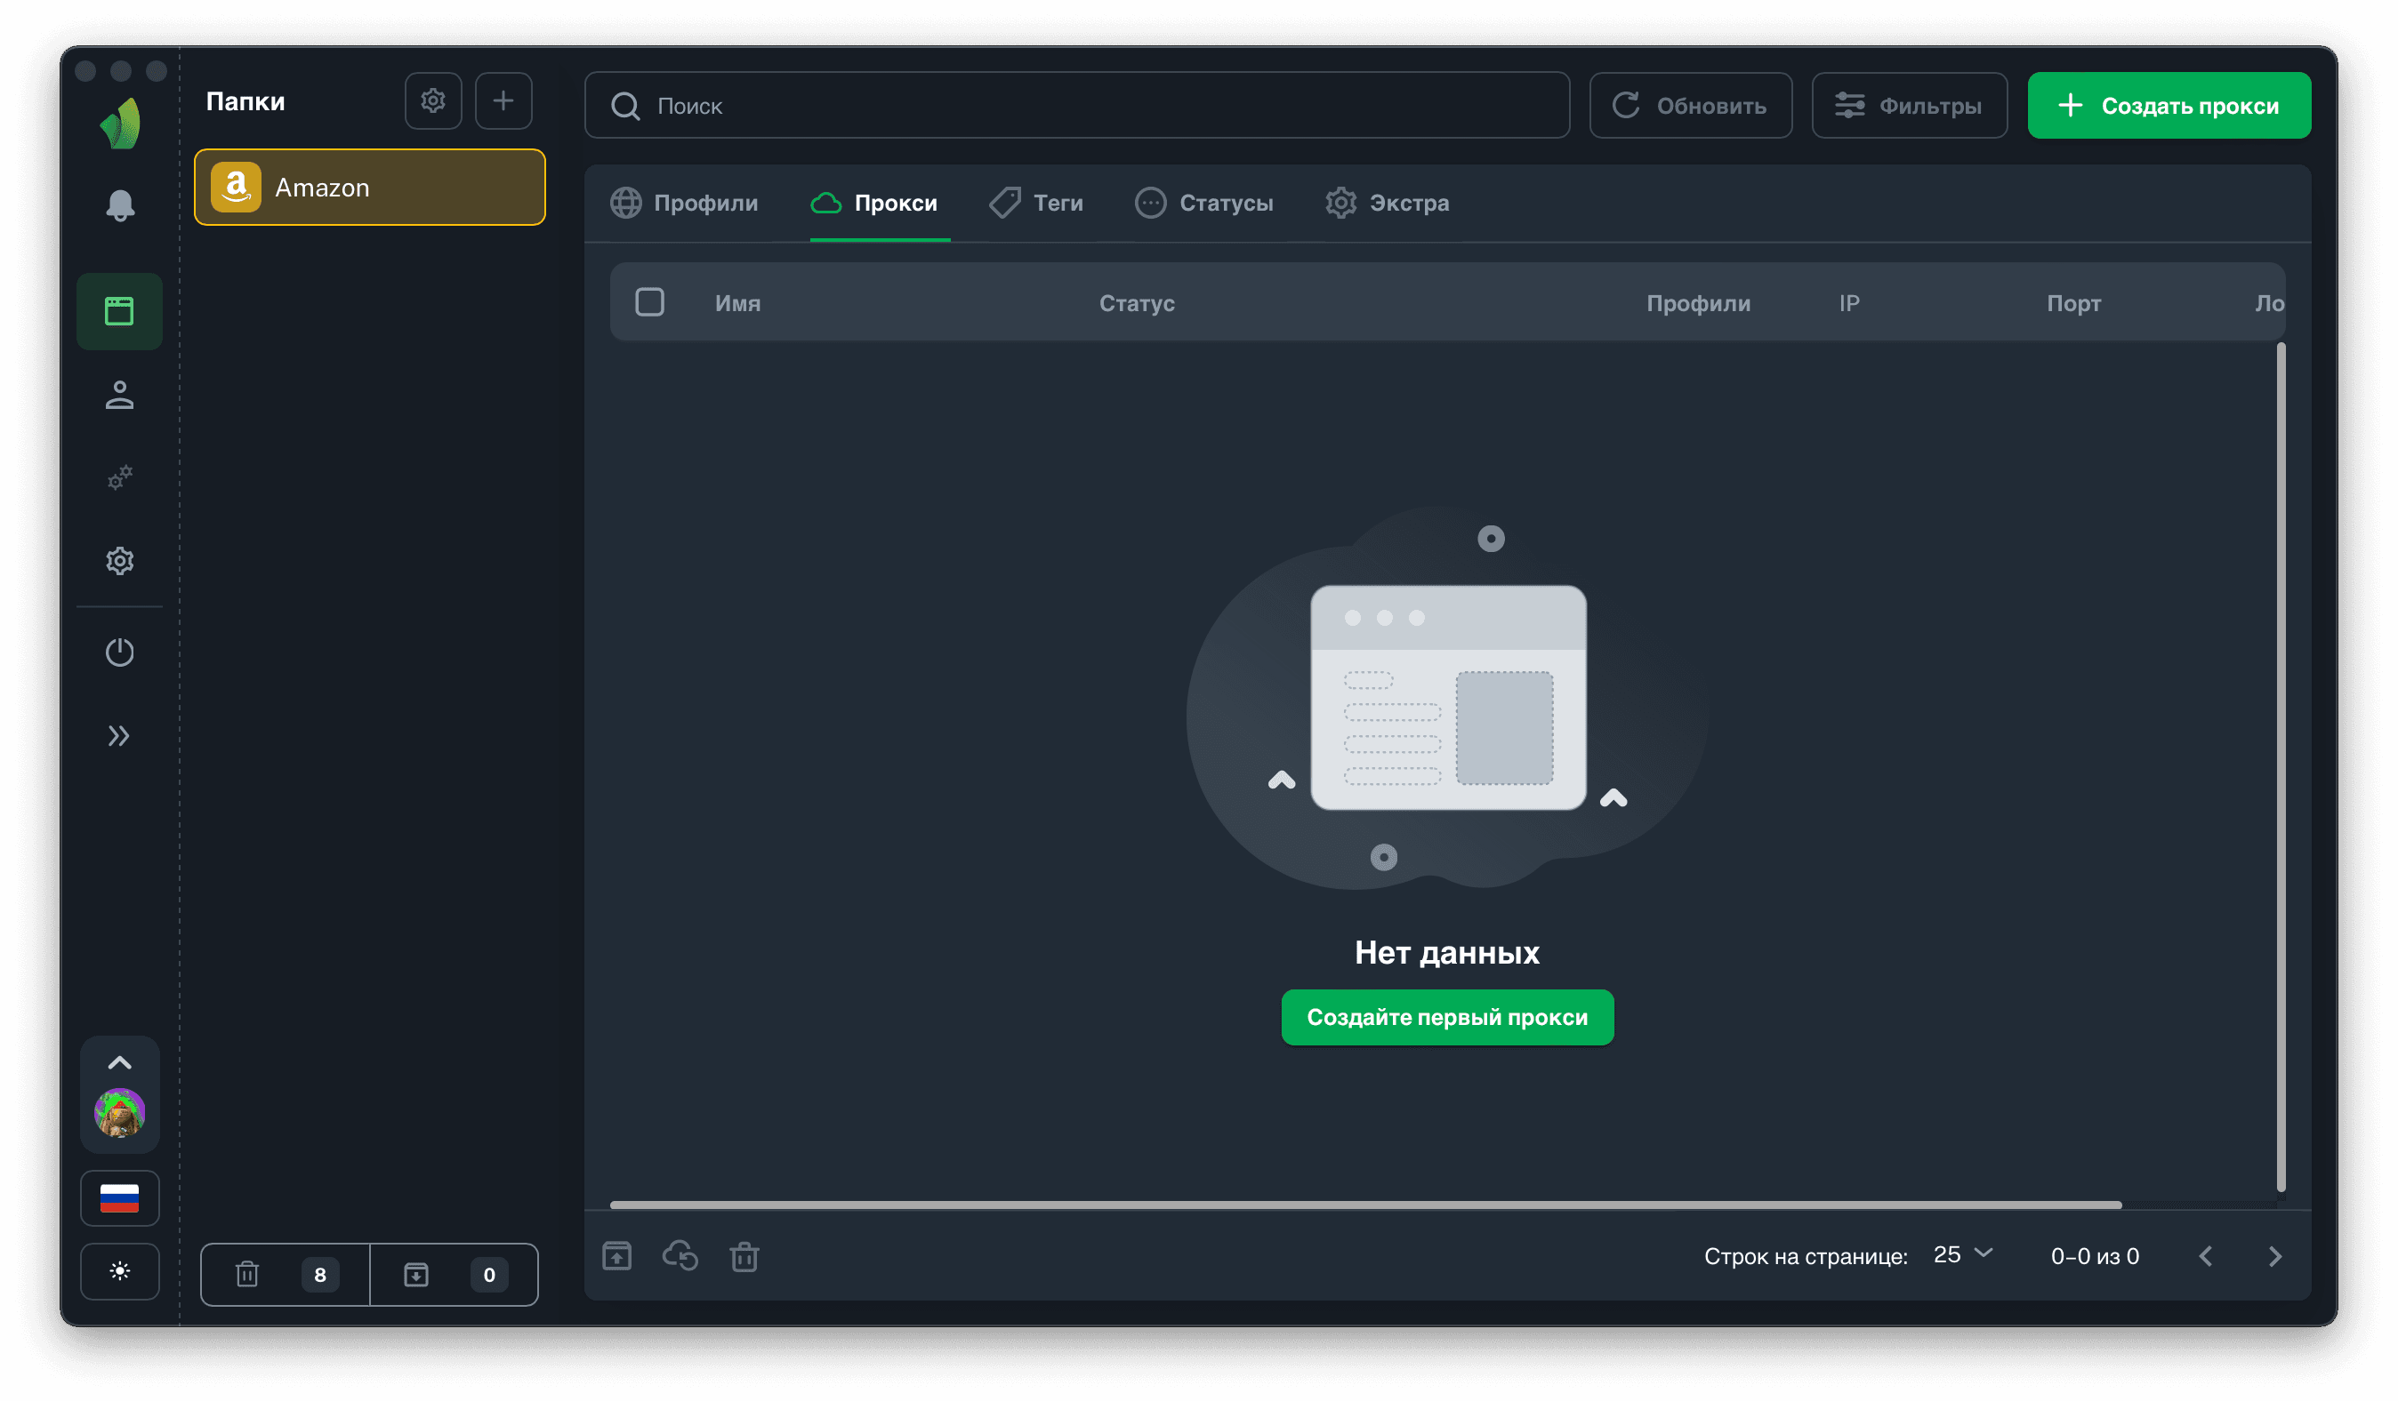Open the sidebar settings gear

(x=120, y=561)
